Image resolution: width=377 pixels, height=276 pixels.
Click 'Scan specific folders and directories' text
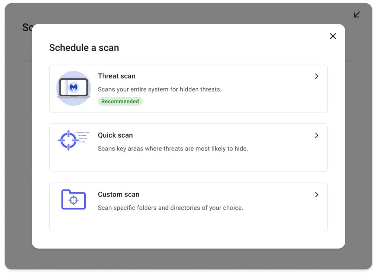(170, 208)
